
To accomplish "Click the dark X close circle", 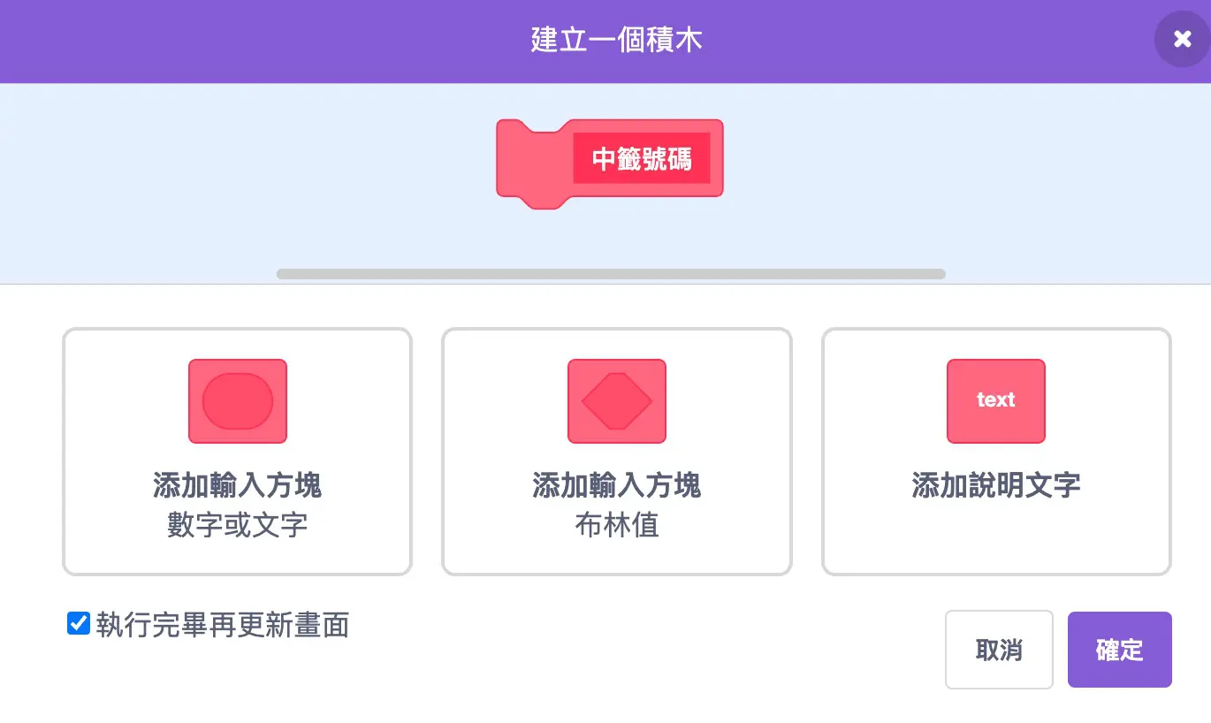I will click(1182, 39).
